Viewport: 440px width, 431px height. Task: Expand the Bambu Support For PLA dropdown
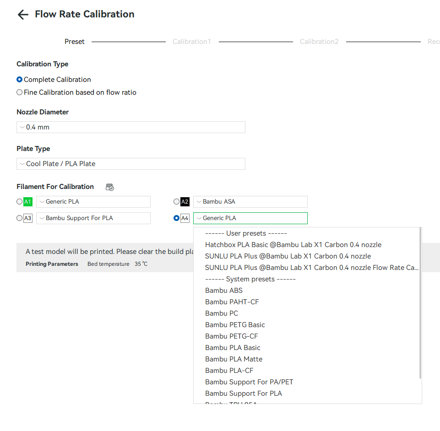pos(93,218)
